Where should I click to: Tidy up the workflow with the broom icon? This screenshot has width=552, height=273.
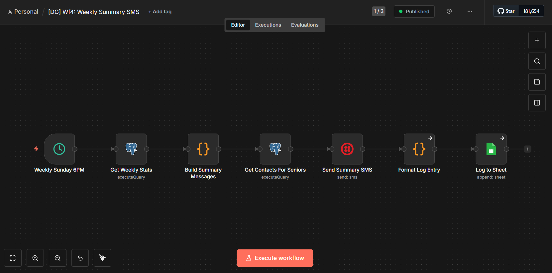(x=102, y=258)
